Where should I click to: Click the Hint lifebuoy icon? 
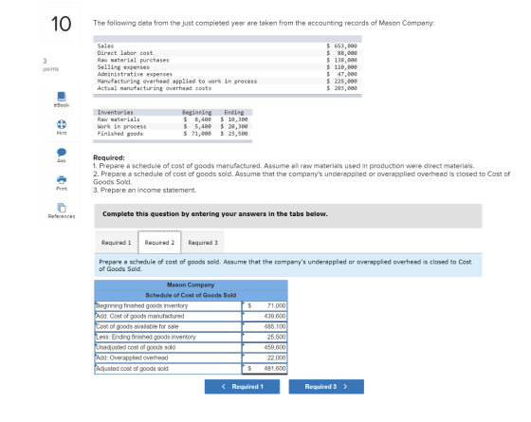coord(62,124)
